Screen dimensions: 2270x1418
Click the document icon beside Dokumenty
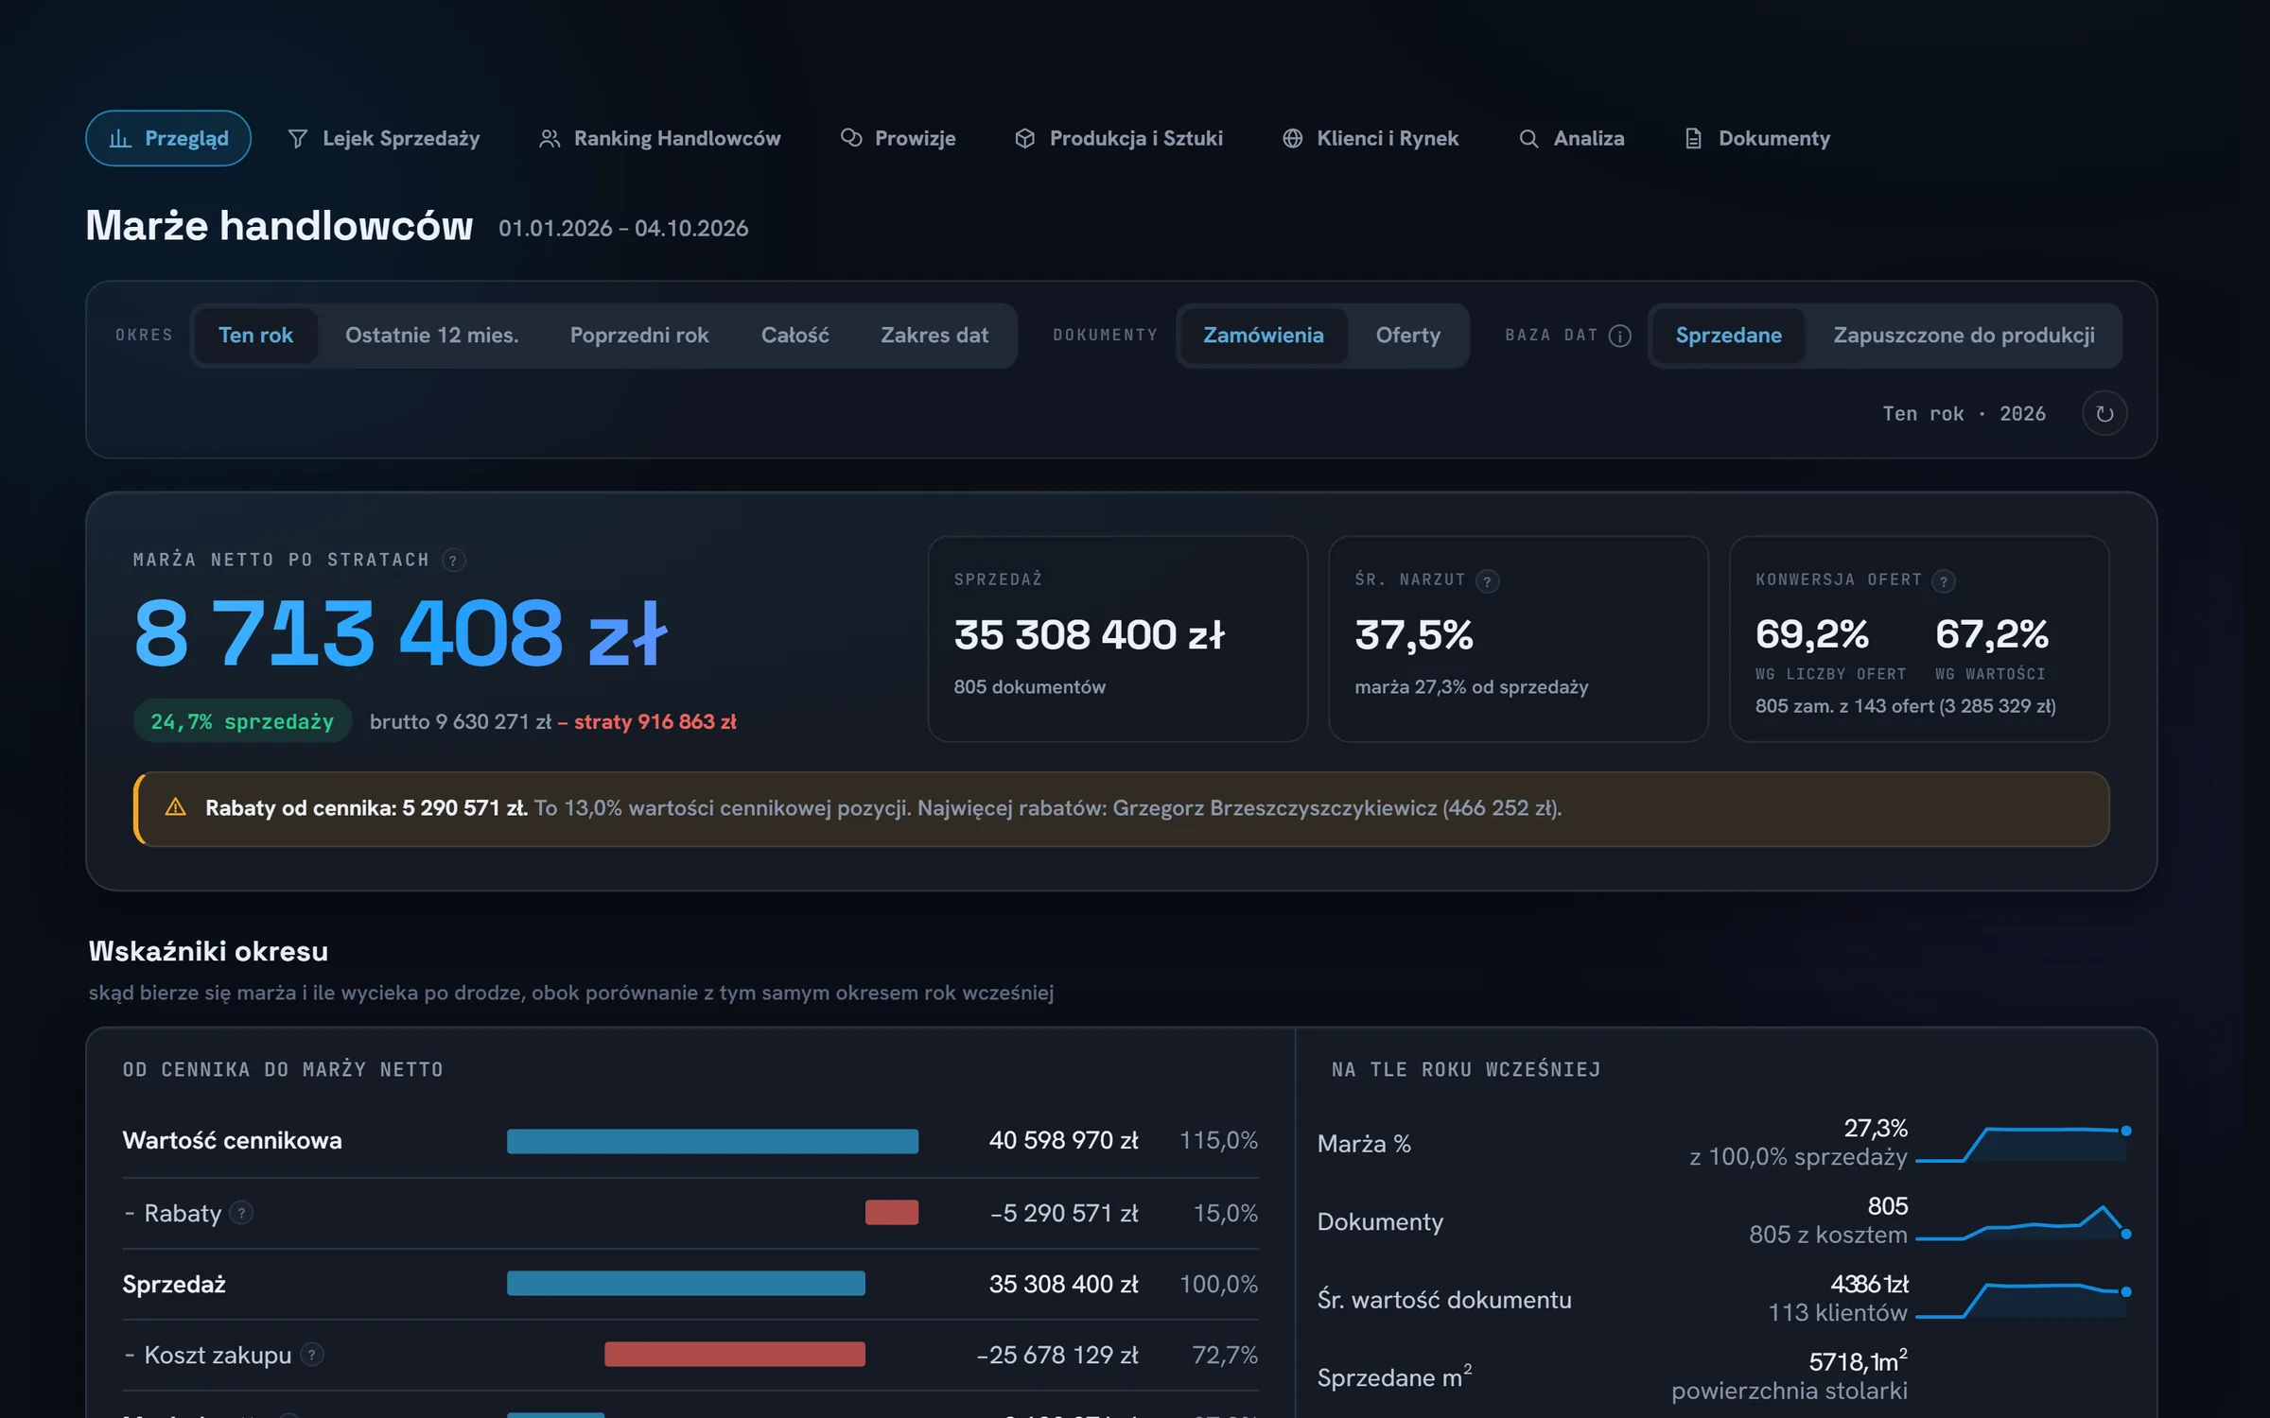[x=1693, y=139]
